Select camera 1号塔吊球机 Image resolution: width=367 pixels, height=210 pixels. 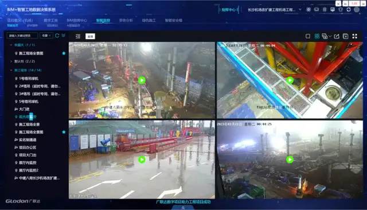coord(28,79)
